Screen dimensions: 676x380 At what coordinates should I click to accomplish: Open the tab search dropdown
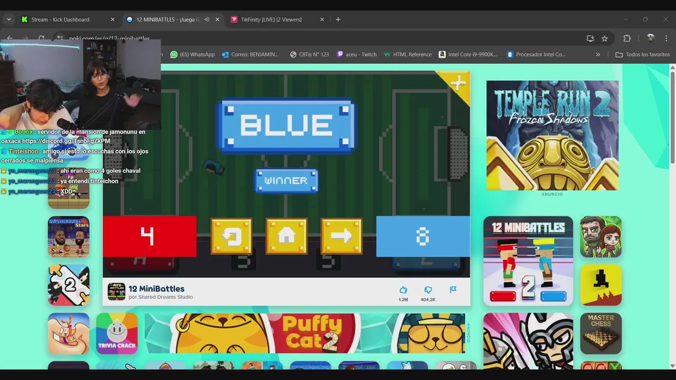point(8,20)
